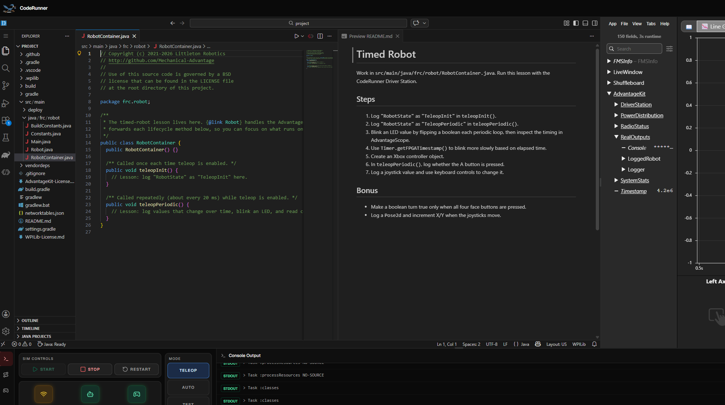Open the App menu in AdvantageScope
This screenshot has height=405, width=725.
tap(612, 24)
